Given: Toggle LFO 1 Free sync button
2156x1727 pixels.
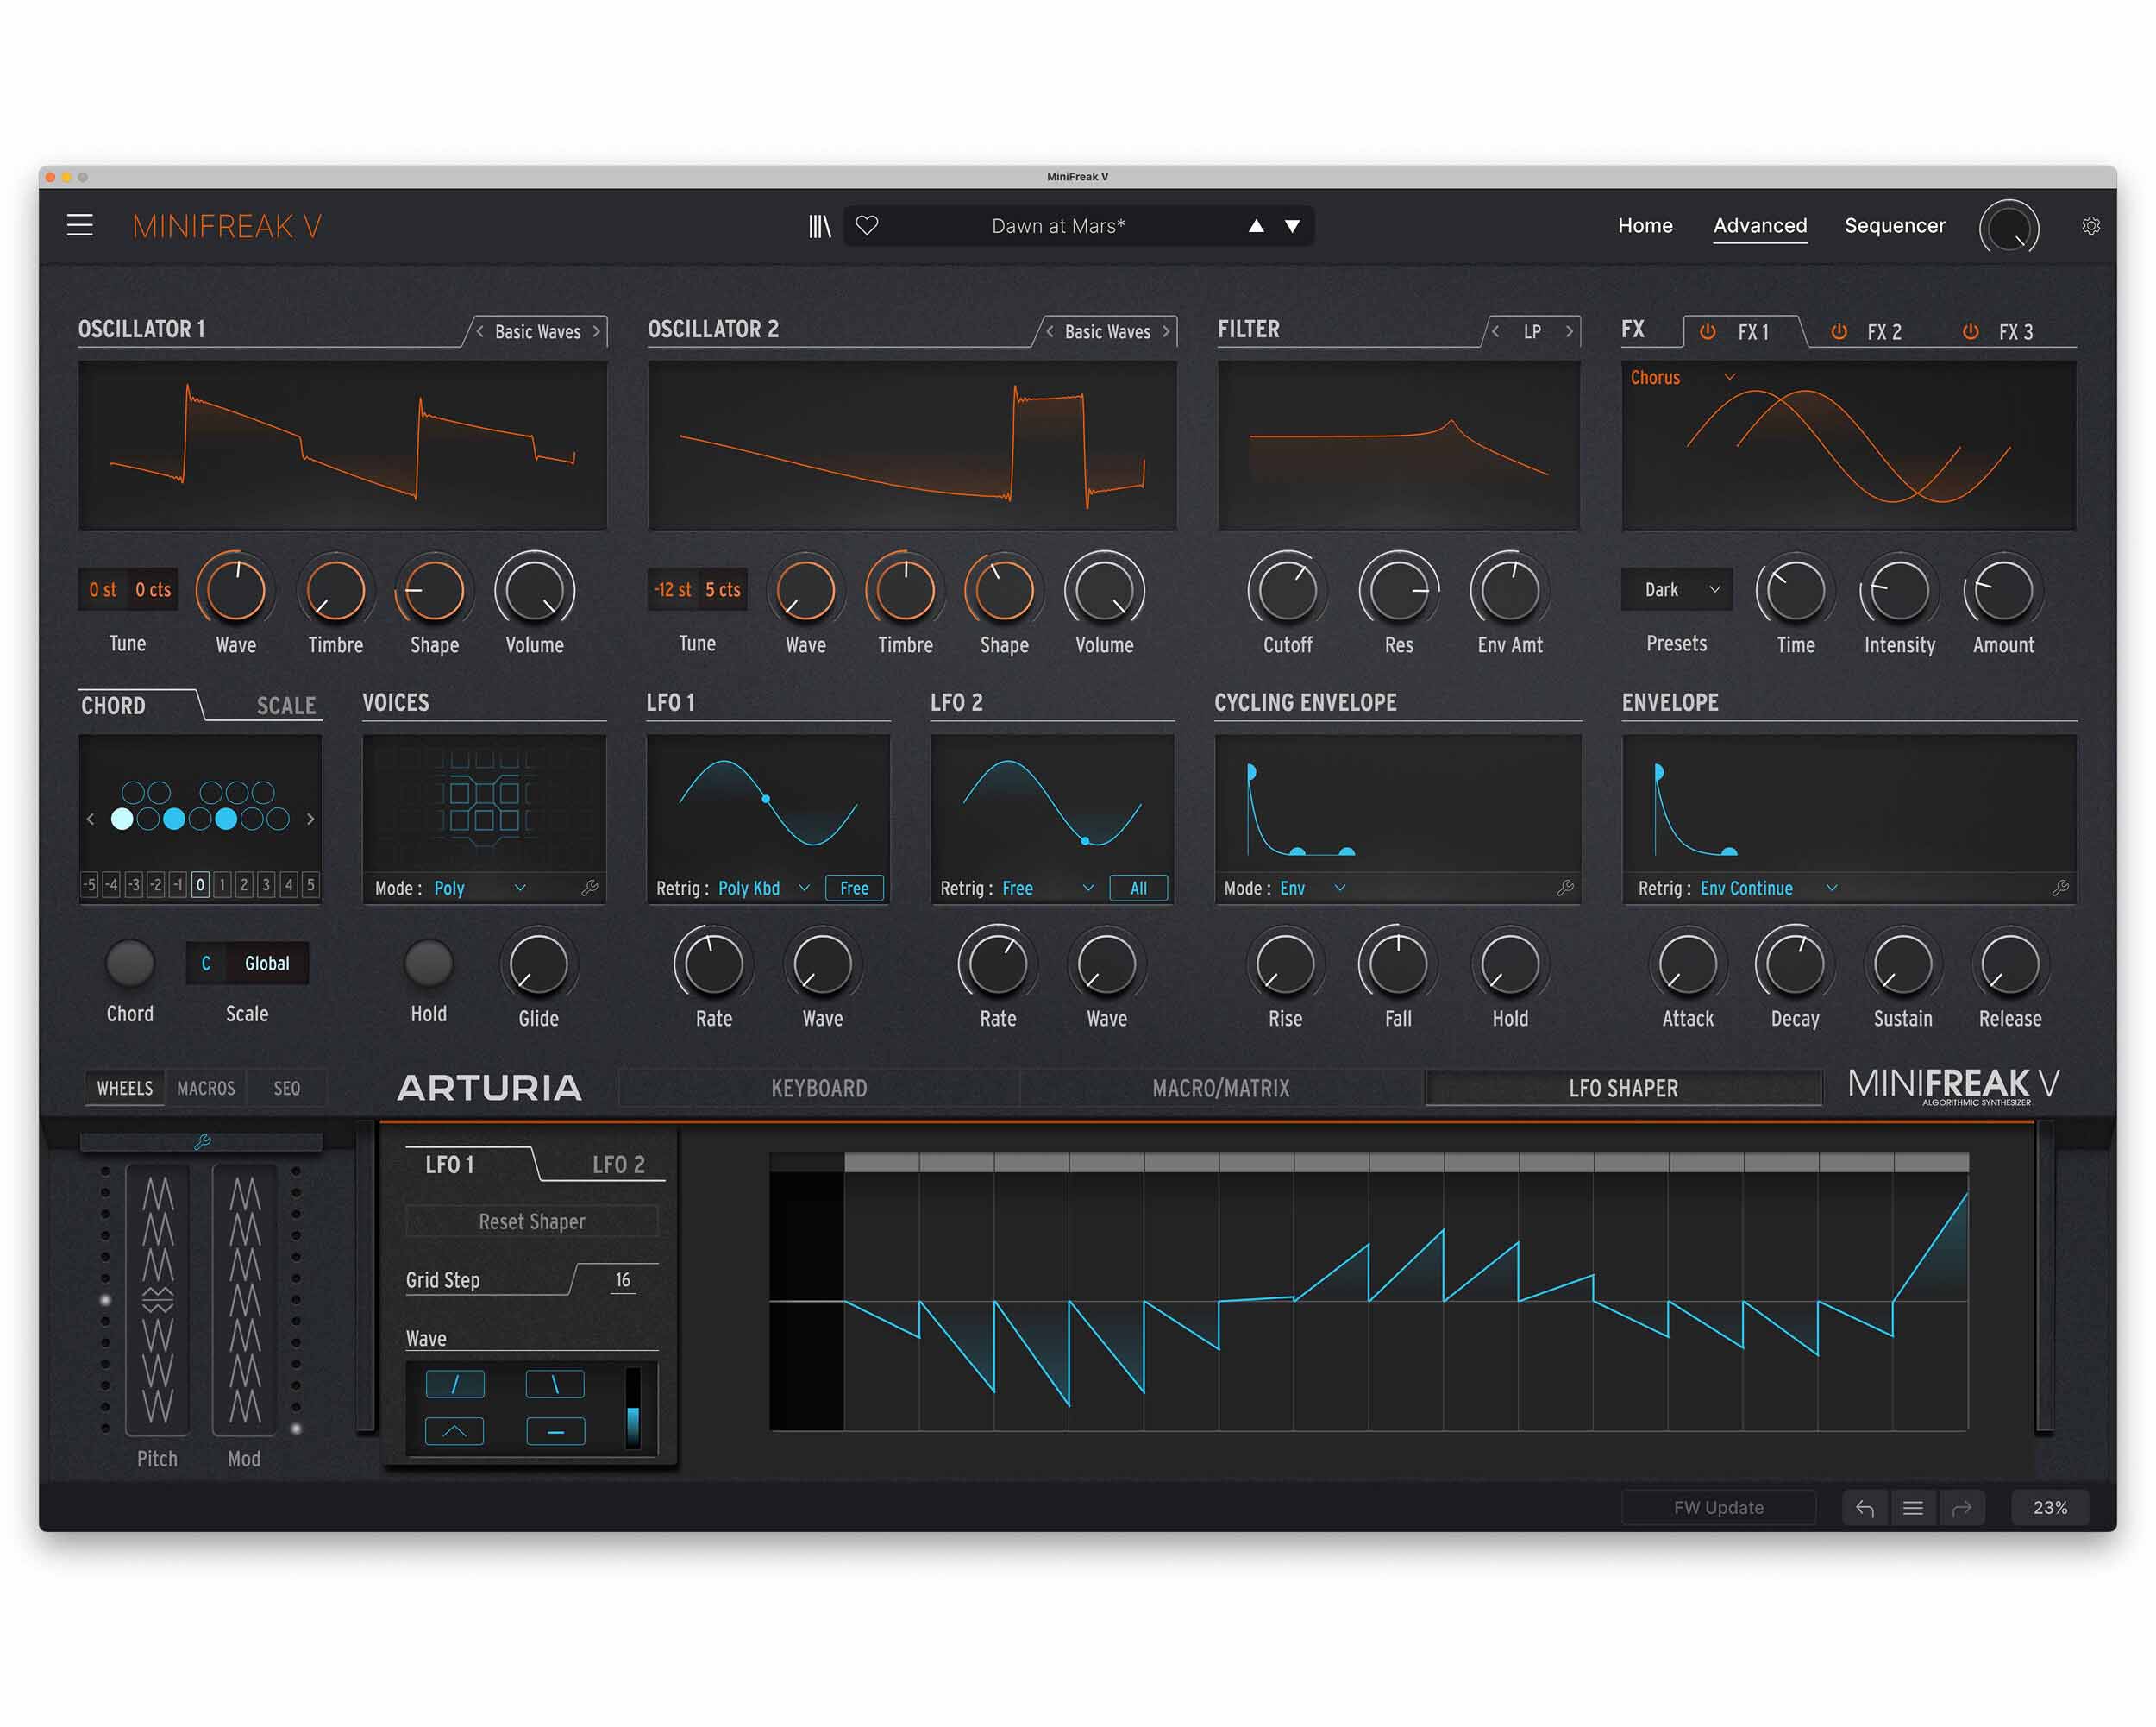Looking at the screenshot, I should (855, 888).
